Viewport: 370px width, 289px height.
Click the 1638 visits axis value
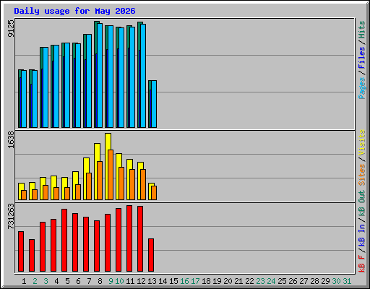11,139
